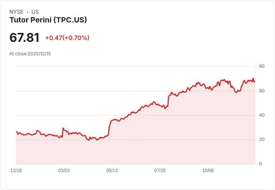The image size is (275, 190).
Task: Click the 12/16 date label
Action: (16, 171)
